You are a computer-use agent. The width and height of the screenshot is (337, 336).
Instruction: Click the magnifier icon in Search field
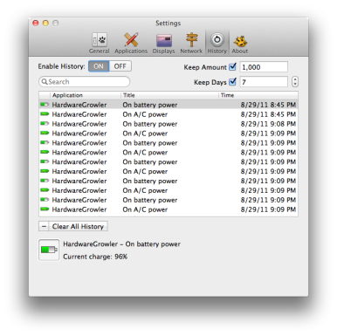45,82
